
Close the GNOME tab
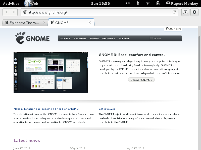point(90,22)
